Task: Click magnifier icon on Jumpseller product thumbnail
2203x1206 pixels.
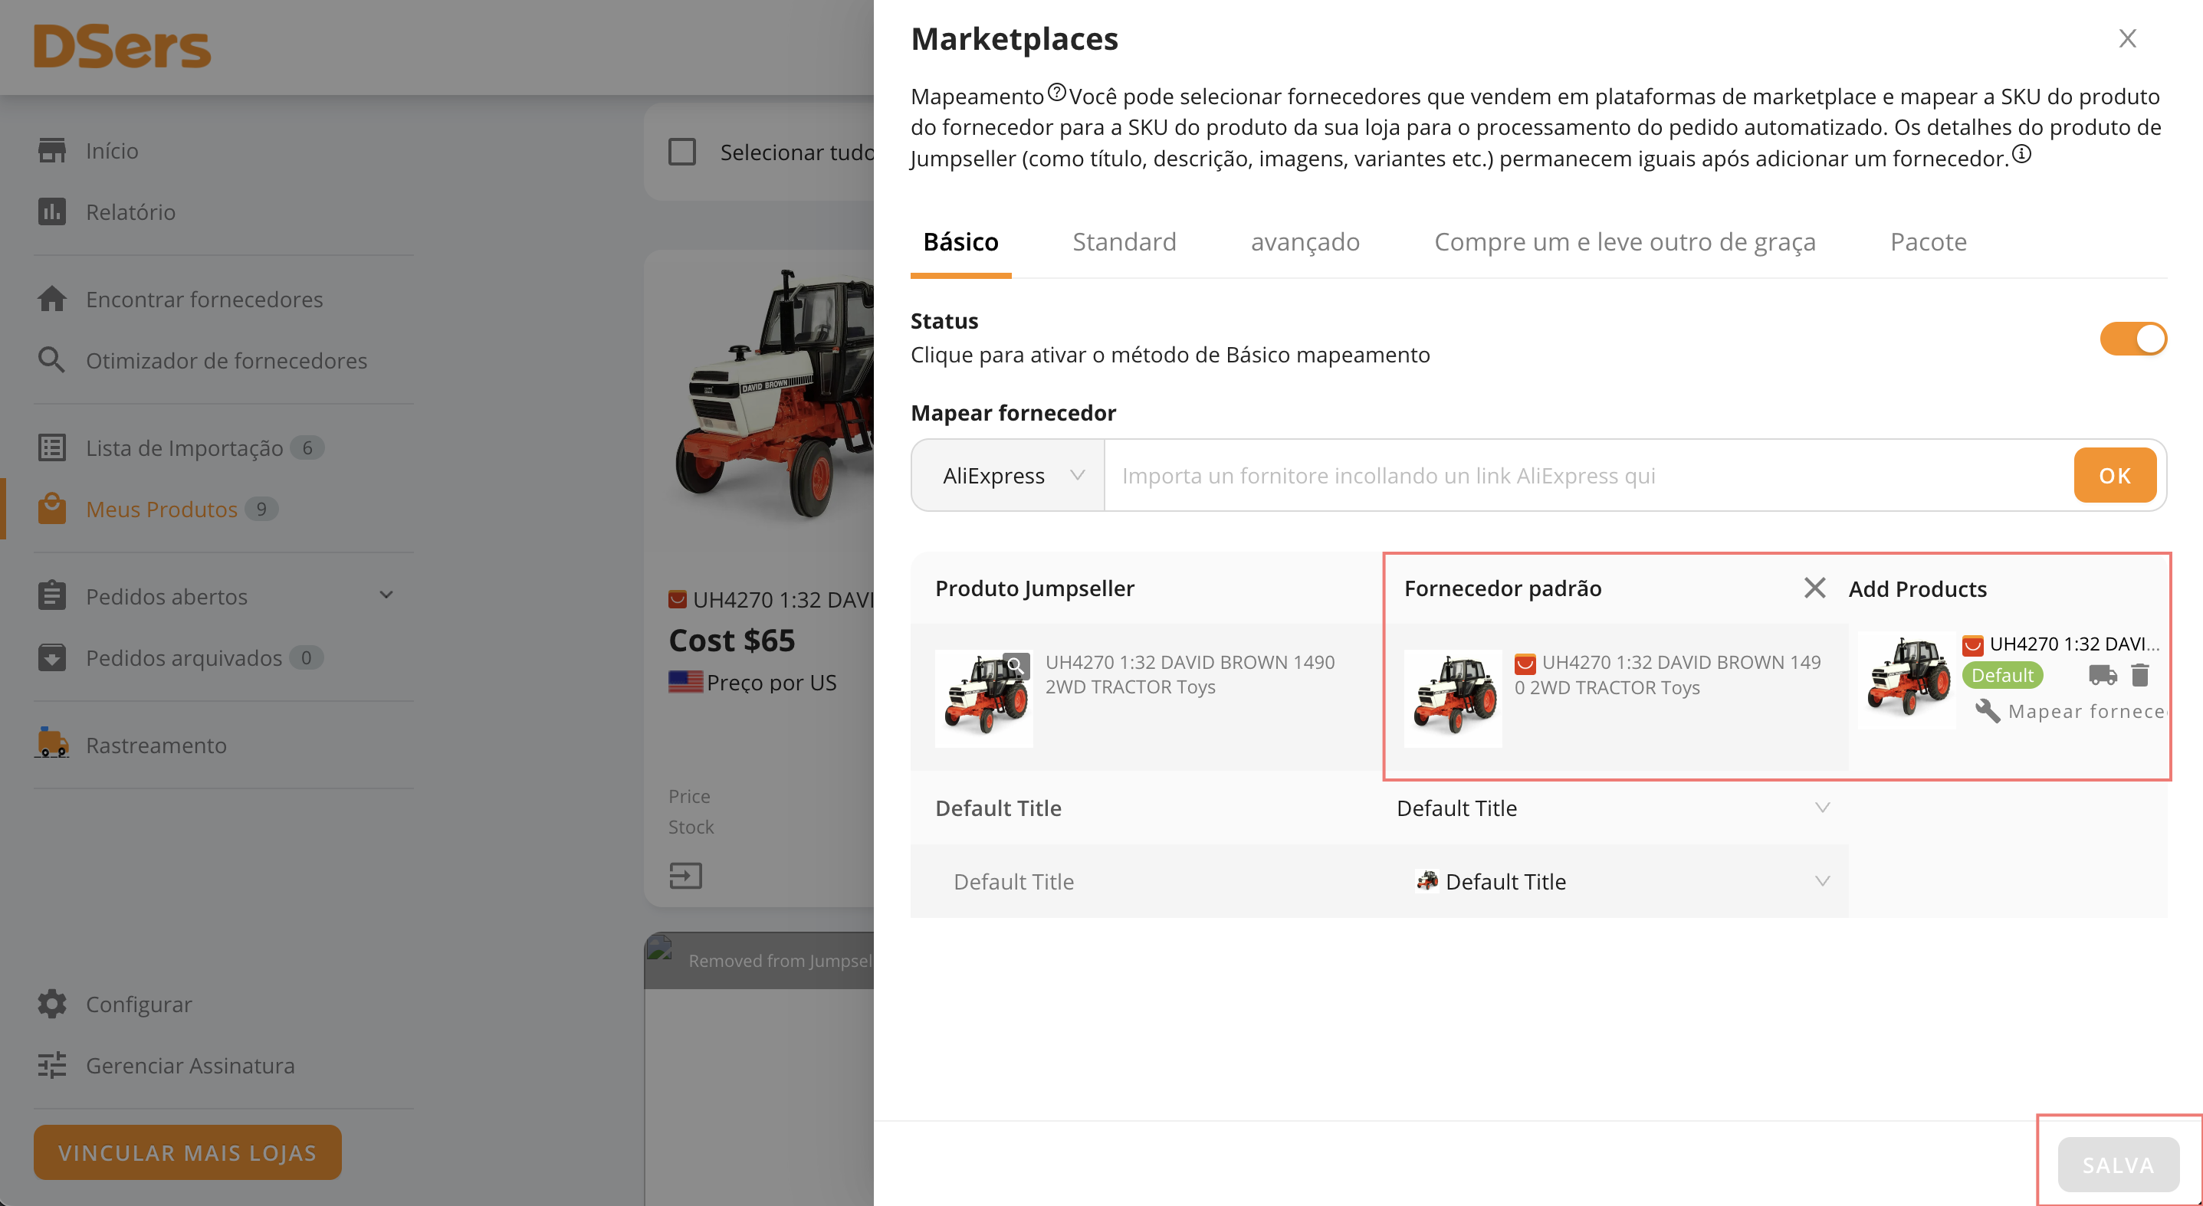Action: (x=1015, y=665)
